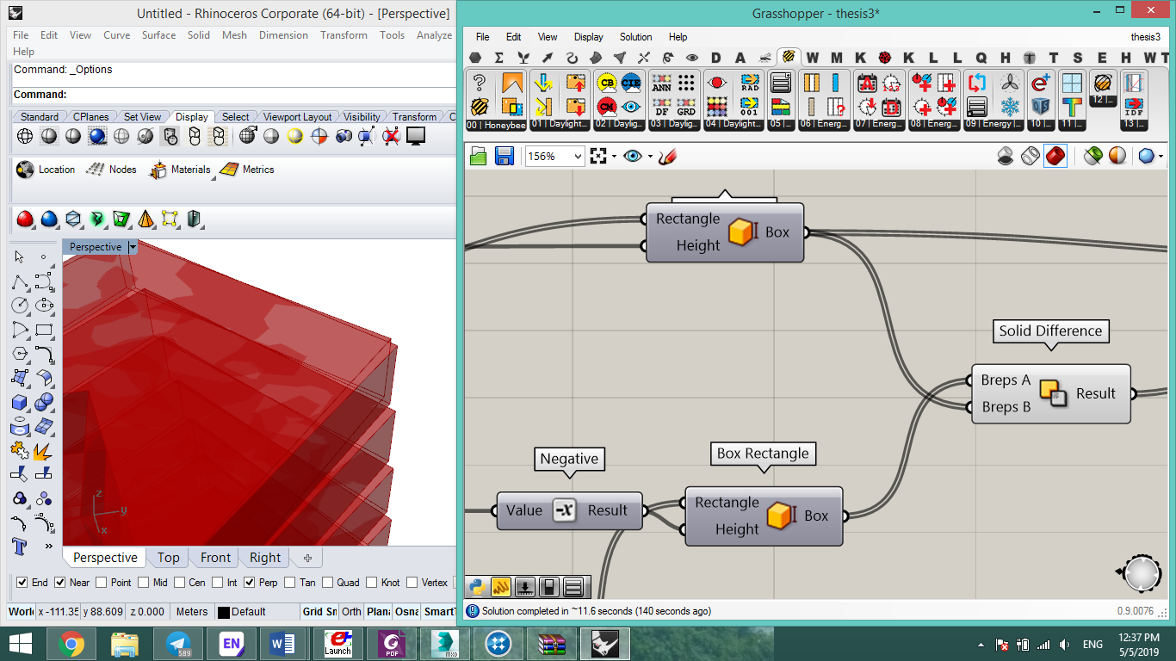Viewport: 1176px width, 661px height.
Task: Click the Grasshopper open file icon
Action: click(x=479, y=156)
